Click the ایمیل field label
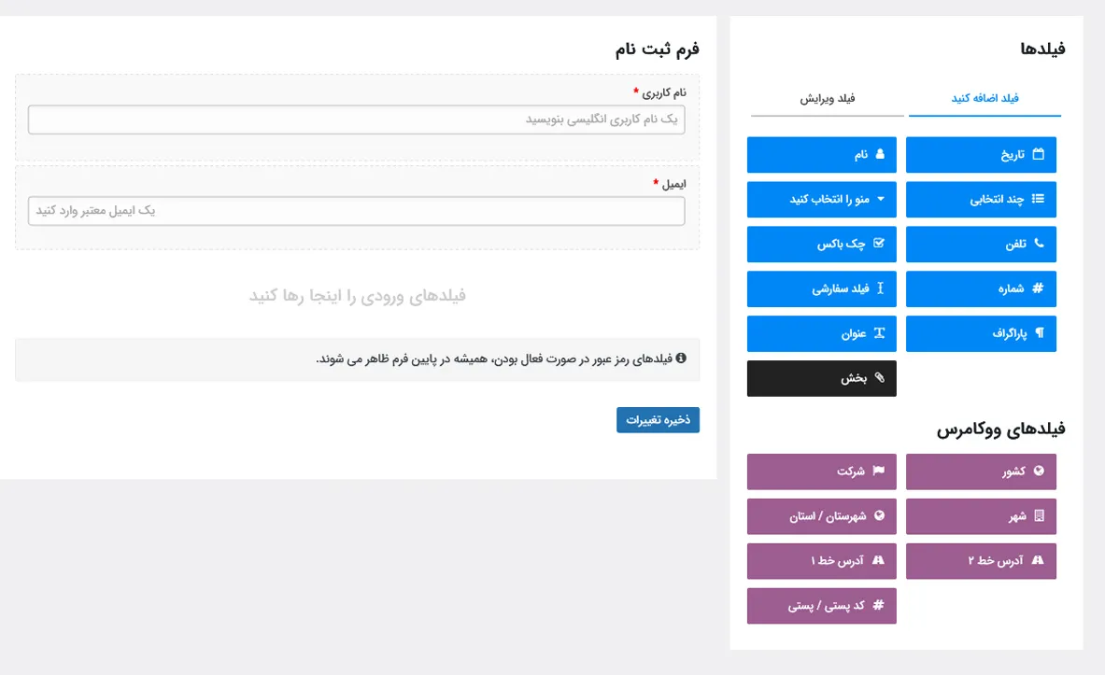1105x675 pixels. [673, 184]
